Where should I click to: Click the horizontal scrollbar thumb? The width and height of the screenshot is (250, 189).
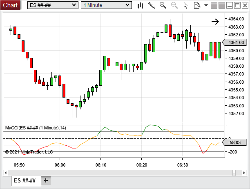(234, 172)
